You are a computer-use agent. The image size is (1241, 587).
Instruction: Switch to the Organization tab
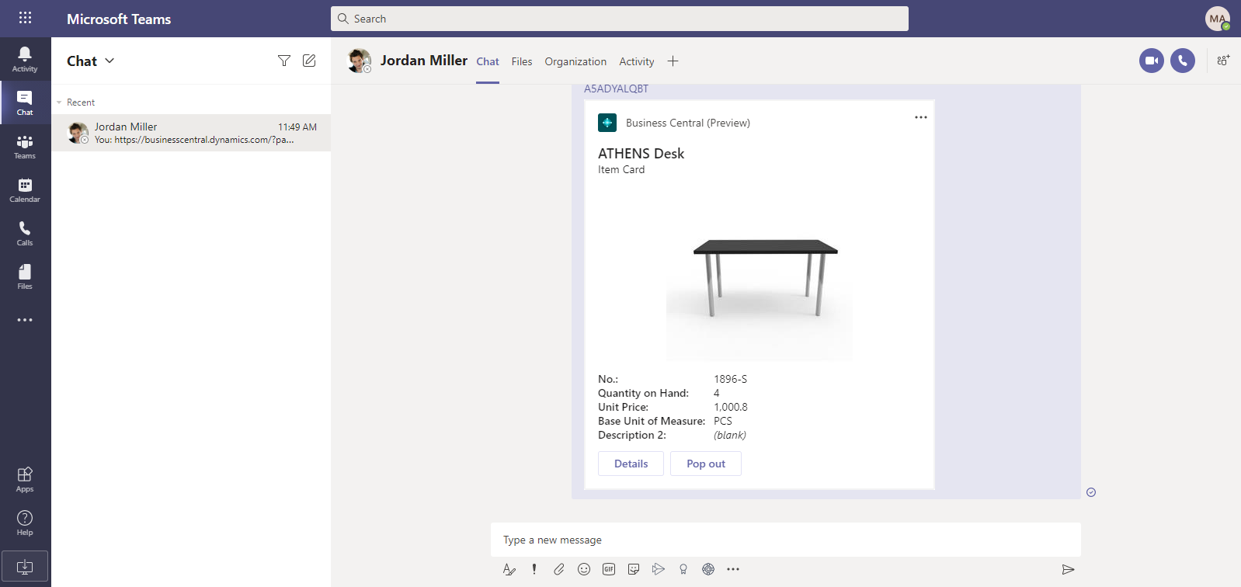point(575,61)
